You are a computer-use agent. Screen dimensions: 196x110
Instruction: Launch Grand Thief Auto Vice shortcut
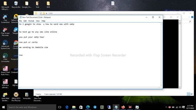coord(5,71)
